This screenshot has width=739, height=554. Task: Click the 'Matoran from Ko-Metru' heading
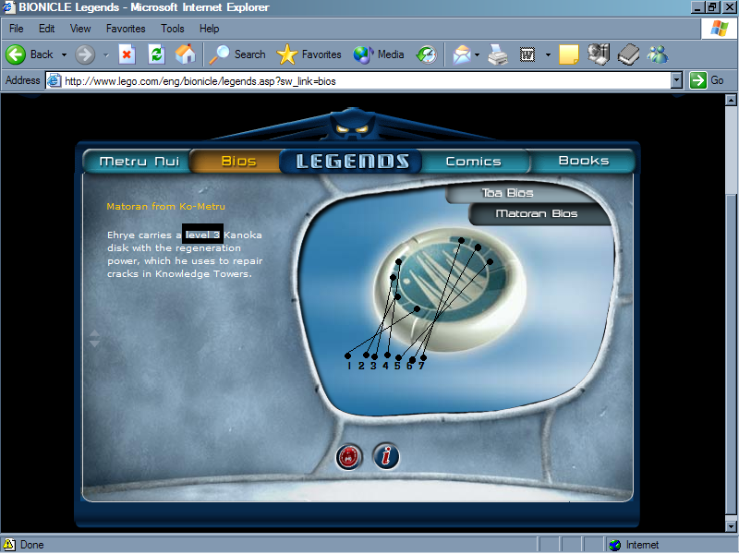click(x=166, y=206)
